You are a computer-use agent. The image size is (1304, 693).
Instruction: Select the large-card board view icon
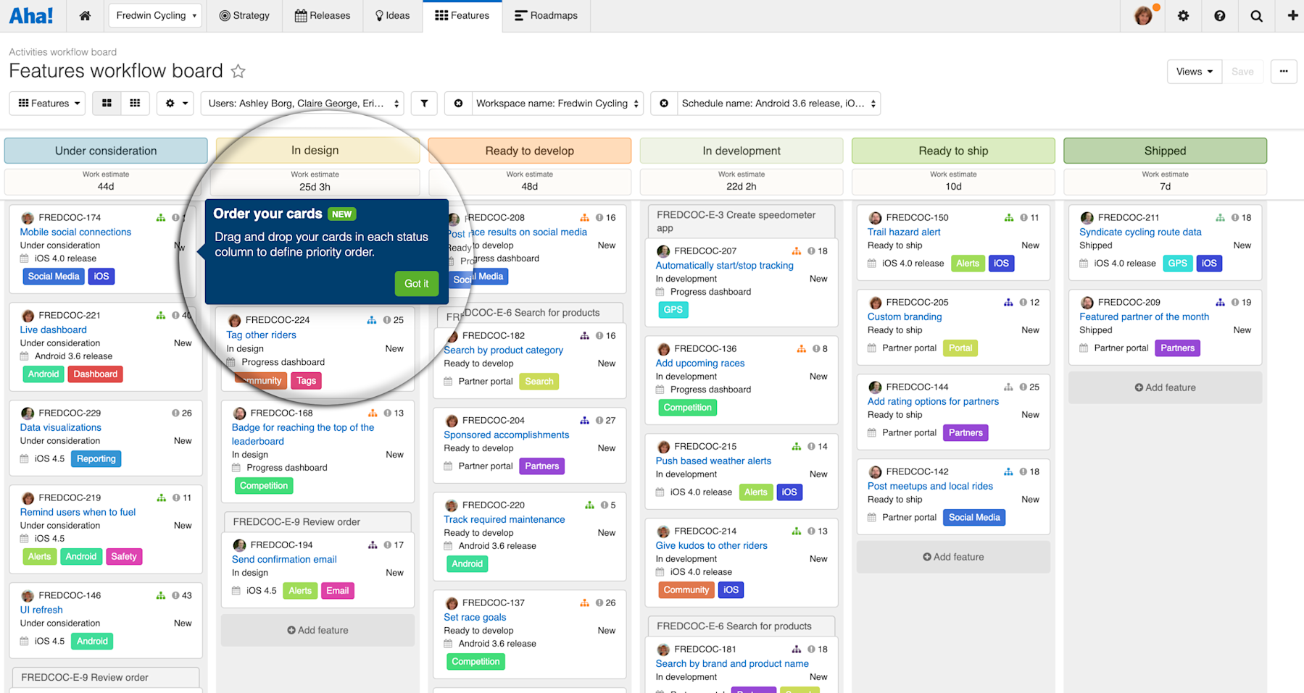point(106,103)
